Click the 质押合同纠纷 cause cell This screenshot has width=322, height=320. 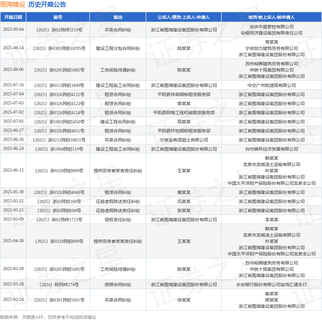click(x=118, y=285)
